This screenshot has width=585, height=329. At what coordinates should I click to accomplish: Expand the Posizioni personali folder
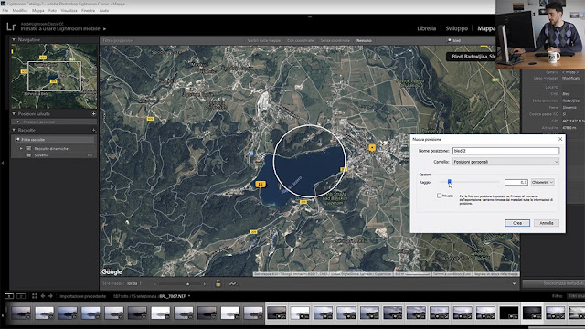click(18, 122)
